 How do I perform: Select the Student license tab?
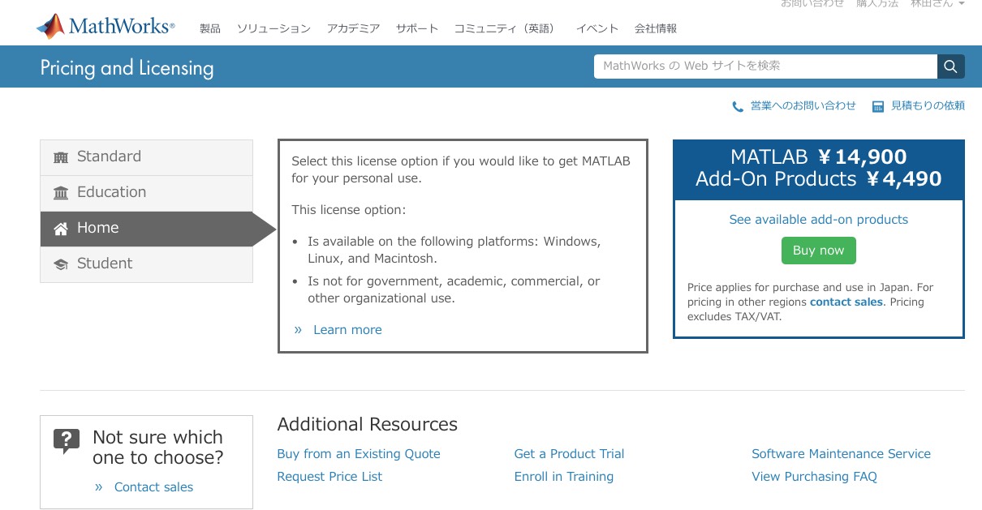(x=146, y=264)
